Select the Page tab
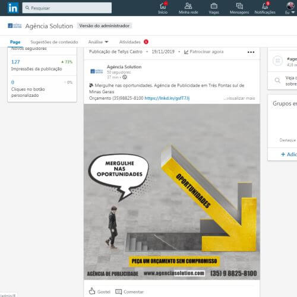The height and width of the screenshot is (297, 297). (15, 42)
